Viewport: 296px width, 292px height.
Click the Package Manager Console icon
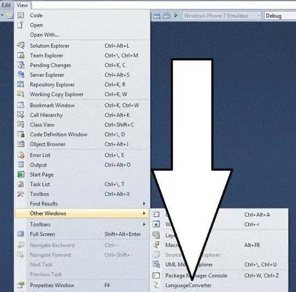click(156, 276)
